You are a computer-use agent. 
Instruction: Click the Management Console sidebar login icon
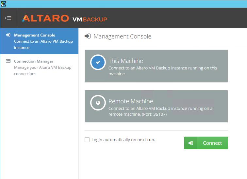[8, 35]
